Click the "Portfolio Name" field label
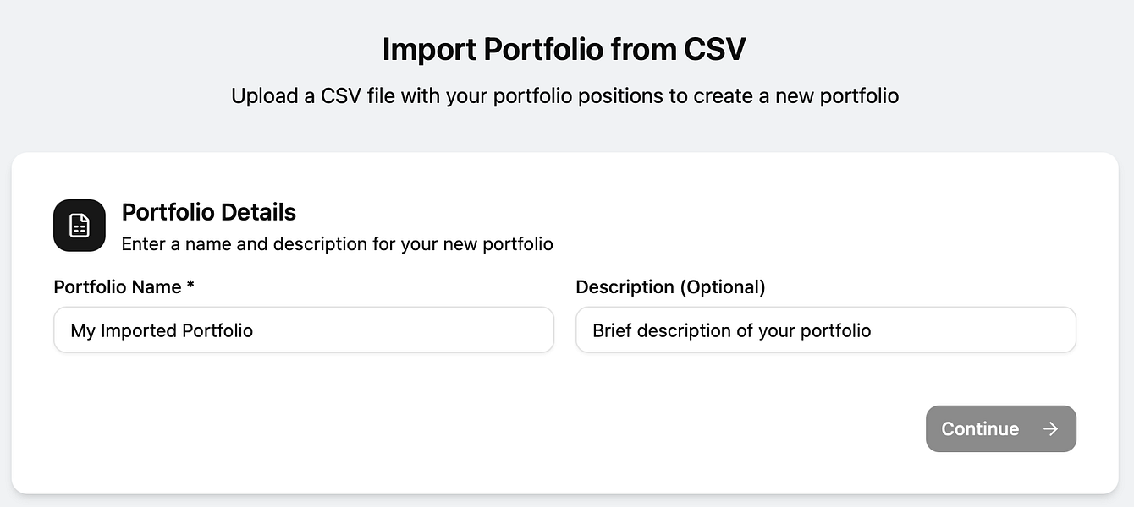 (x=118, y=287)
